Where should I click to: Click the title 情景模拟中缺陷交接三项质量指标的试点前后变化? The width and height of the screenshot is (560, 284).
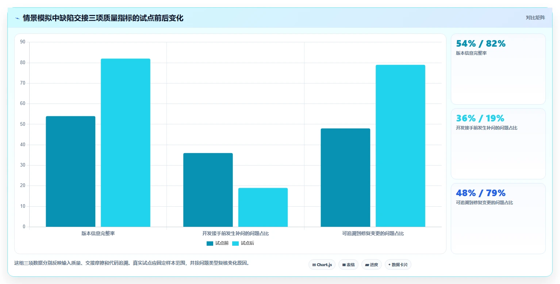(103, 18)
